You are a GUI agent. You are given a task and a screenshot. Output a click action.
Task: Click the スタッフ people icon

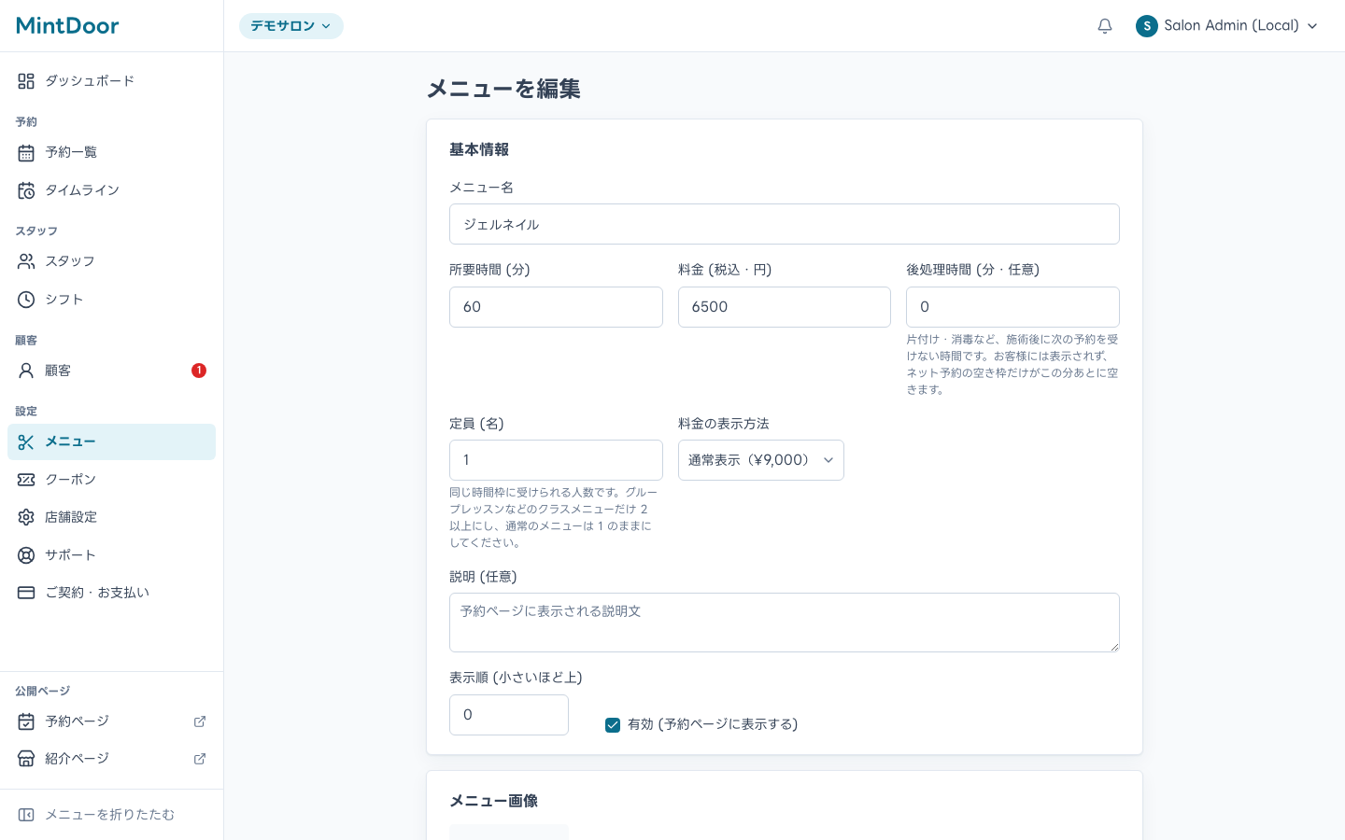pyautogui.click(x=26, y=261)
